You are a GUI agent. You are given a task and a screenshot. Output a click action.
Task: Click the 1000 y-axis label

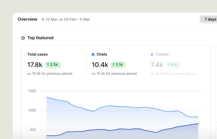pos(32,110)
